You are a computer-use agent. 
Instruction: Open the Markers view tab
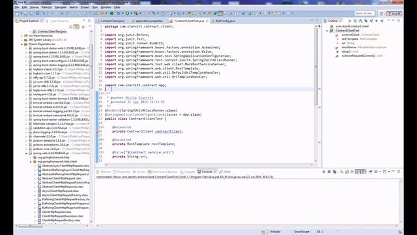[x=104, y=172]
